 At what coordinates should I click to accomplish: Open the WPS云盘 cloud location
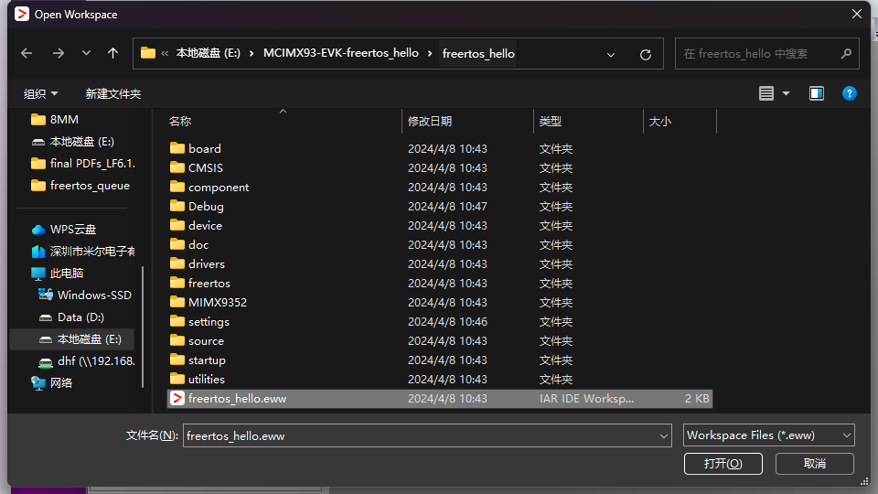72,230
